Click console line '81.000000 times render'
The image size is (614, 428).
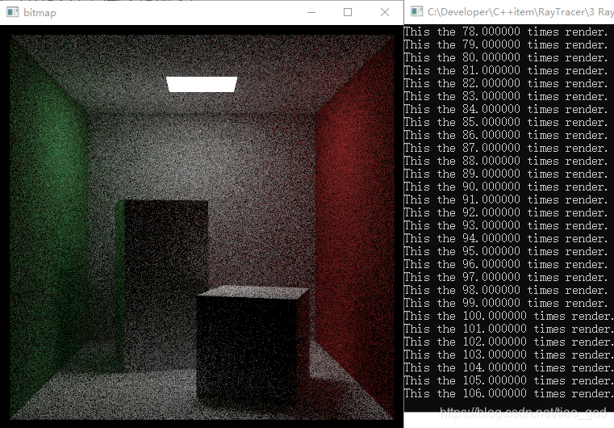506,70
